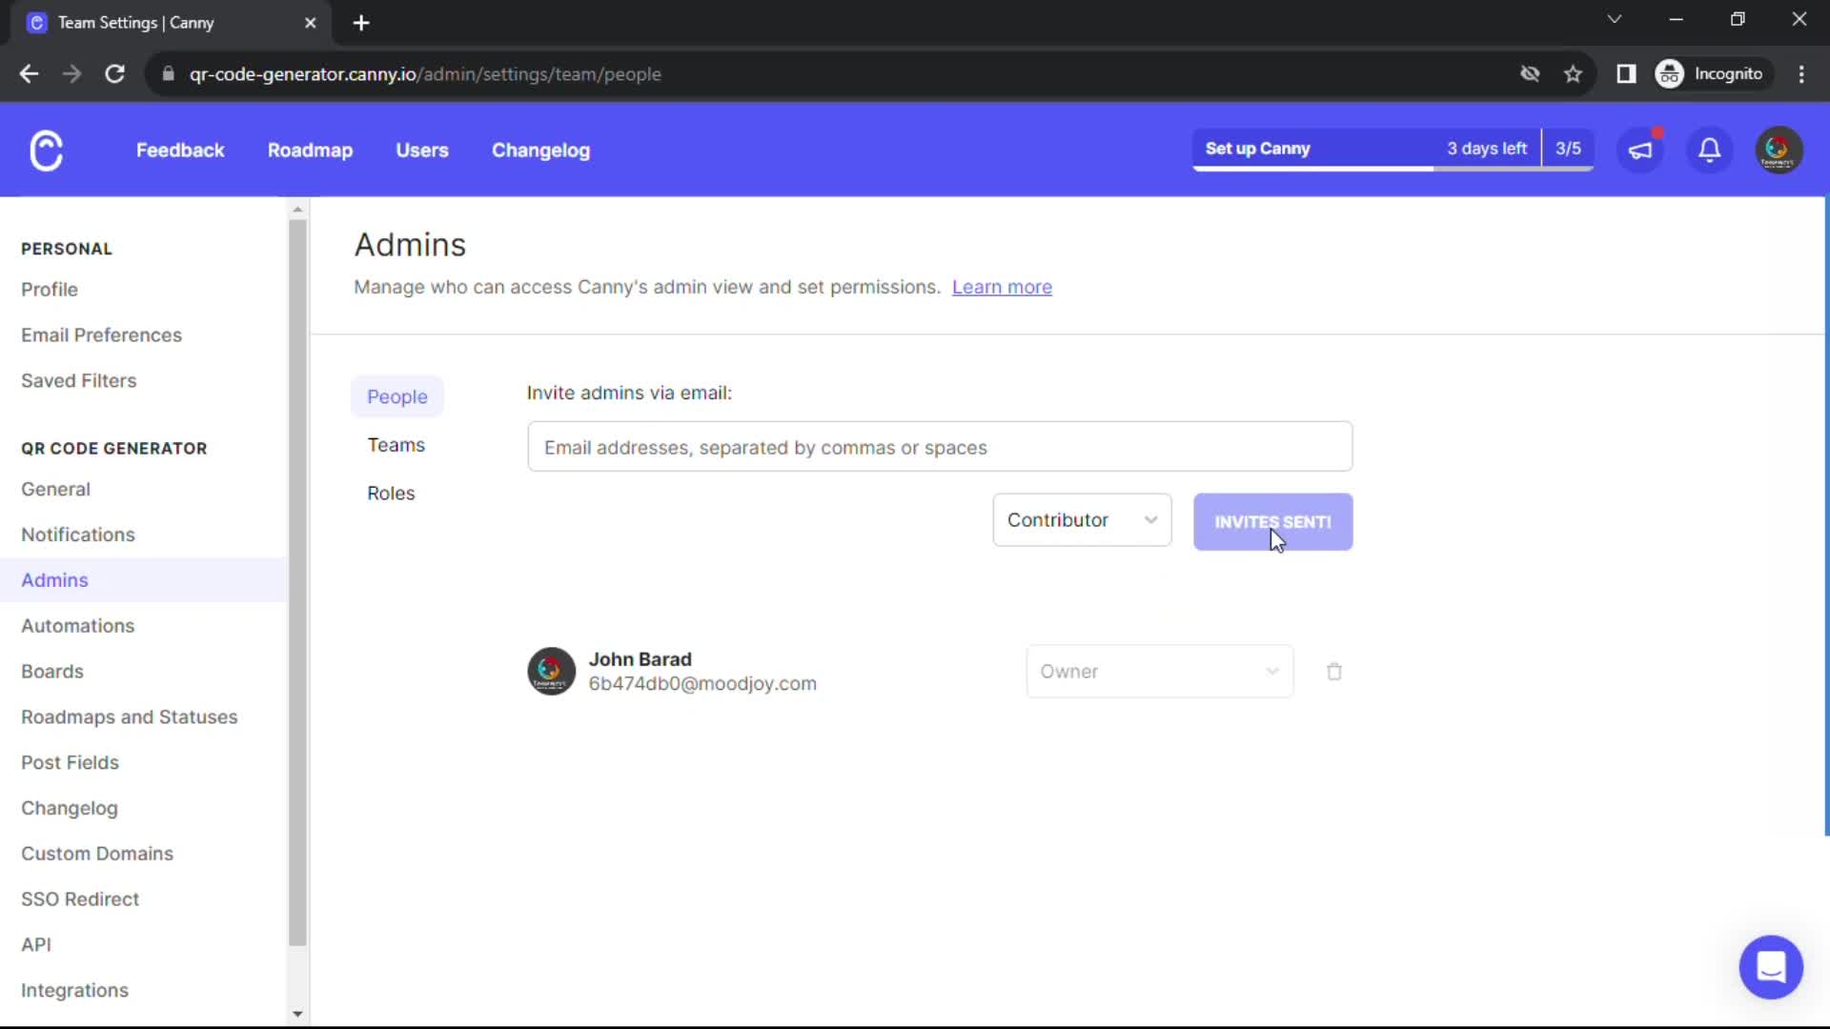
Task: Click the announcements megaphone icon
Action: pos(1641,150)
